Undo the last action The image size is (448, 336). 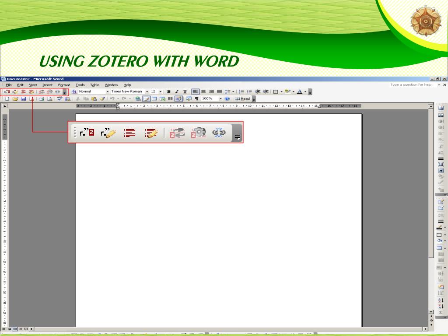pos(112,99)
